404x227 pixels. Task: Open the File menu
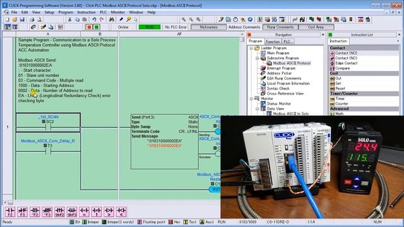pyautogui.click(x=14, y=12)
